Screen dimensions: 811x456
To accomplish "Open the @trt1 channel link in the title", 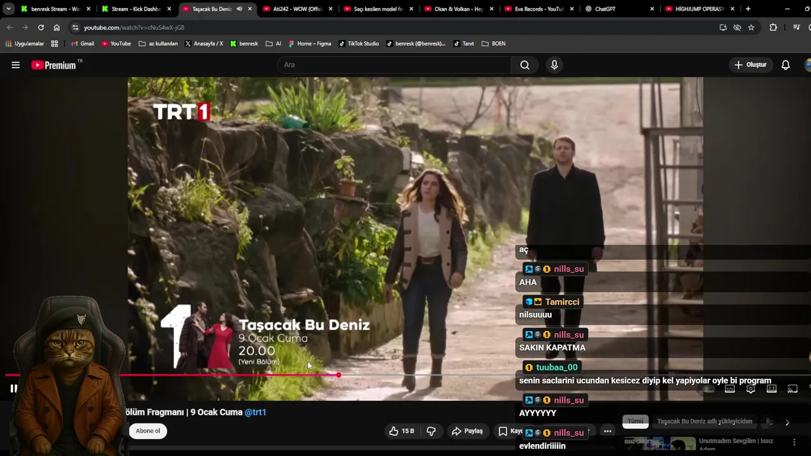I will (x=255, y=412).
